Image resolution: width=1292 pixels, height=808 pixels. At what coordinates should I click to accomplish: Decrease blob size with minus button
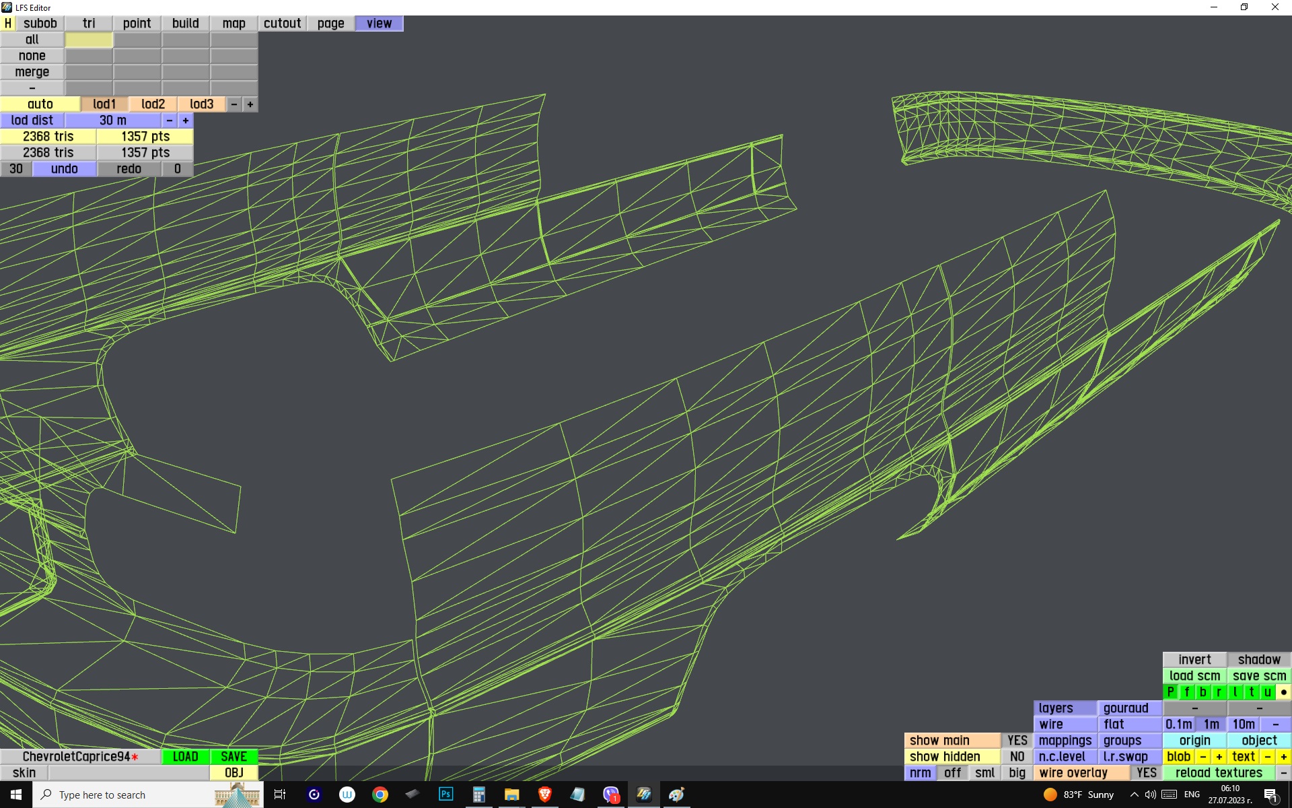[1203, 757]
